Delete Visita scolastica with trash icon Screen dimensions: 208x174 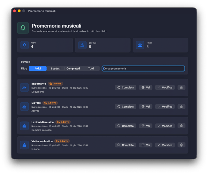(181, 145)
